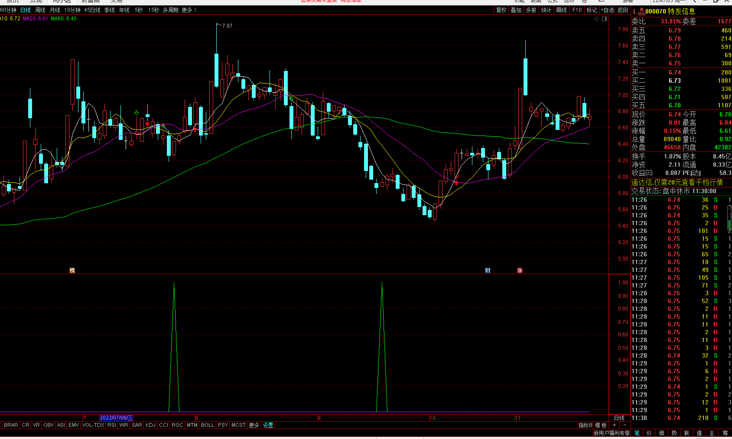The height and width of the screenshot is (439, 732).
Task: Switch to 年线 yearly period
Action: tap(124, 10)
